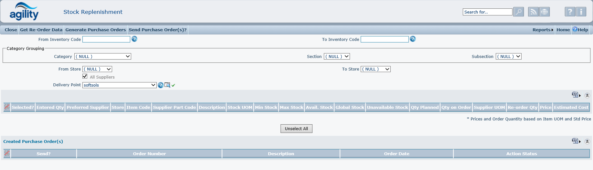The height and width of the screenshot is (170, 593).
Task: Click the lookup icon next to Delivery Point
Action: tap(167, 85)
